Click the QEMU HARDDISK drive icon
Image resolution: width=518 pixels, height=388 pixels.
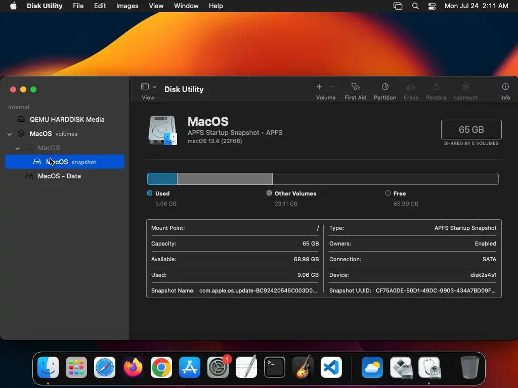pyautogui.click(x=21, y=119)
